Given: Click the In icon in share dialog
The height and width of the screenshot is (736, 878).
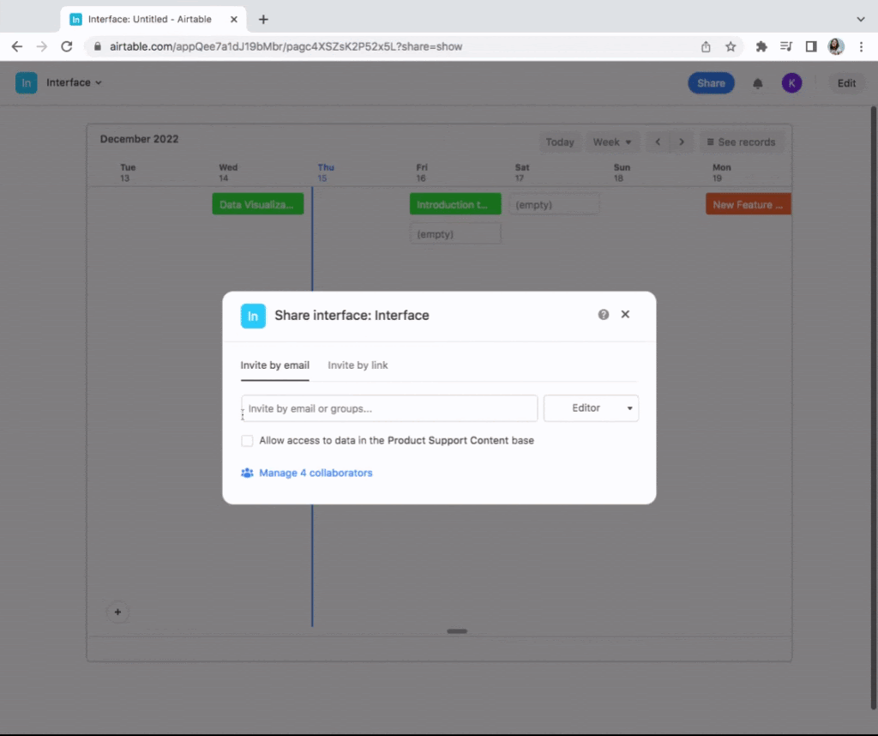Looking at the screenshot, I should pos(253,316).
